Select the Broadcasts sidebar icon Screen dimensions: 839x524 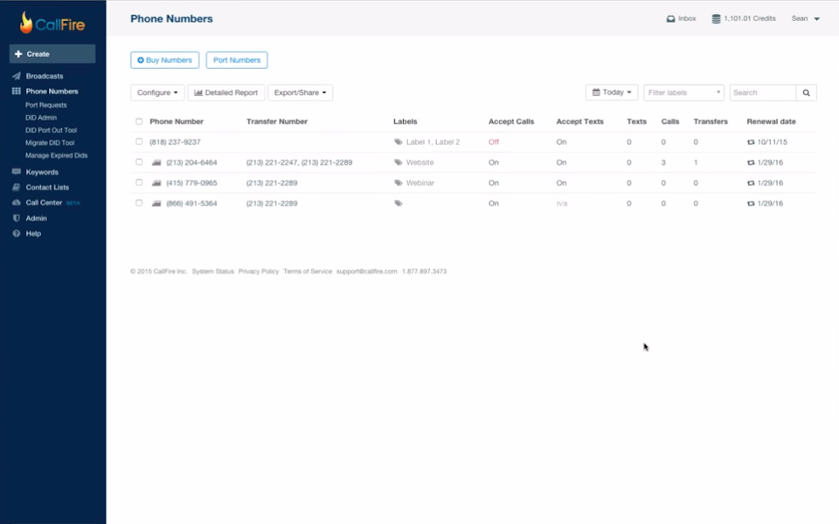pos(16,75)
